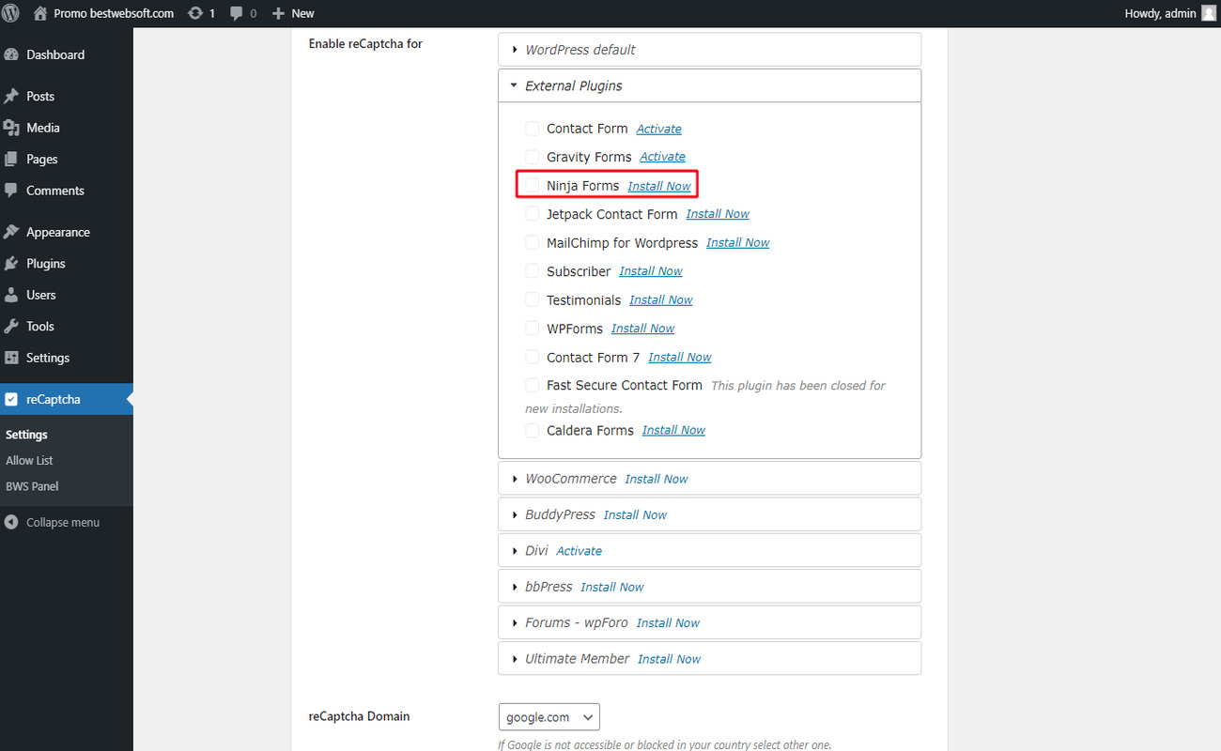Click Install Now for Jetpack Contact Form
Image resolution: width=1221 pixels, height=751 pixels.
718,214
